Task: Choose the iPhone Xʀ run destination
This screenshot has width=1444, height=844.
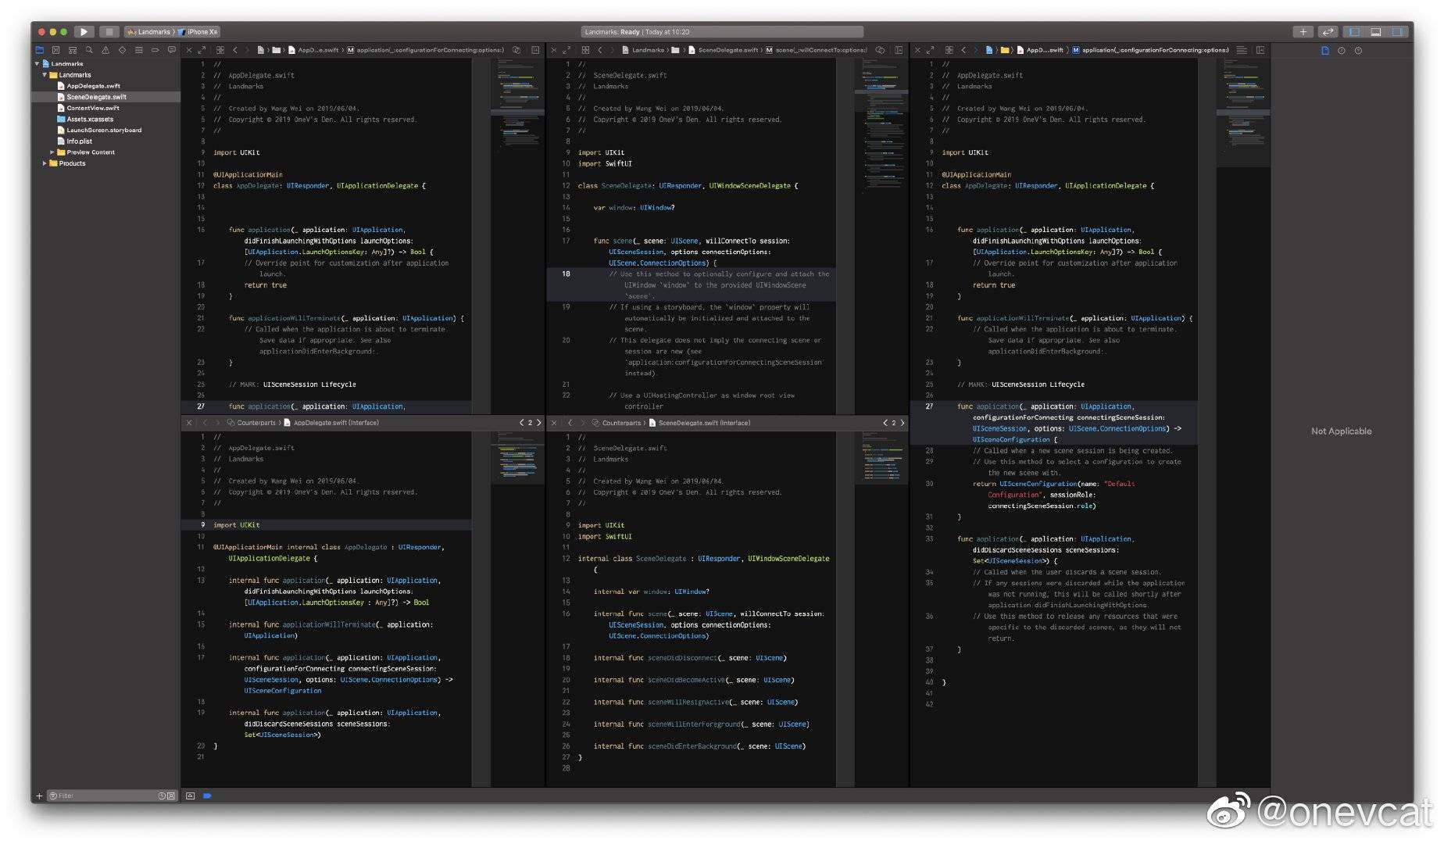Action: coord(198,32)
